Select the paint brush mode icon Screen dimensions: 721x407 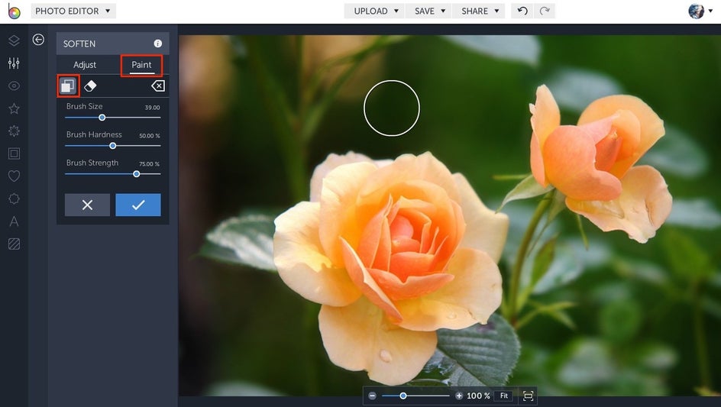click(67, 86)
